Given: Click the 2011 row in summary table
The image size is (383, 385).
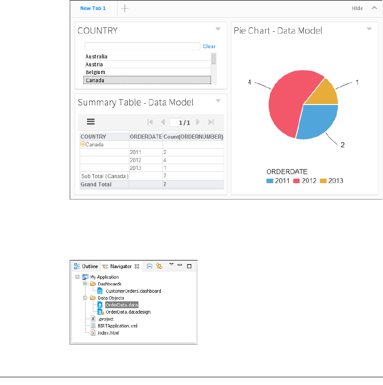Looking at the screenshot, I should 152,152.
